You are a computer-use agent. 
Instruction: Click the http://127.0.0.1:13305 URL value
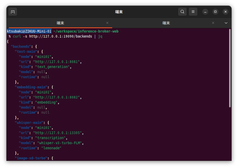point(58,133)
